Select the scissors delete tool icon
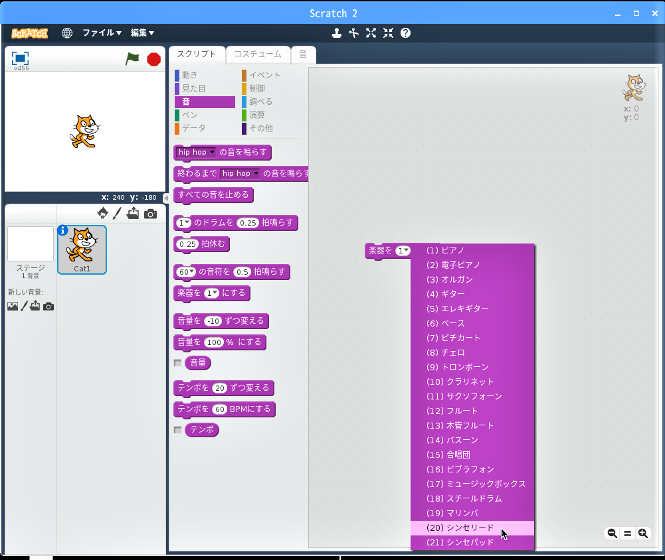Screen dimensions: 665x560 (354, 33)
